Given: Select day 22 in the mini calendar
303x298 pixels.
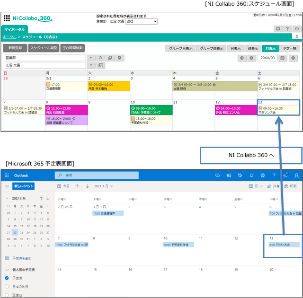Looking at the screenshot, I should 15,232.
